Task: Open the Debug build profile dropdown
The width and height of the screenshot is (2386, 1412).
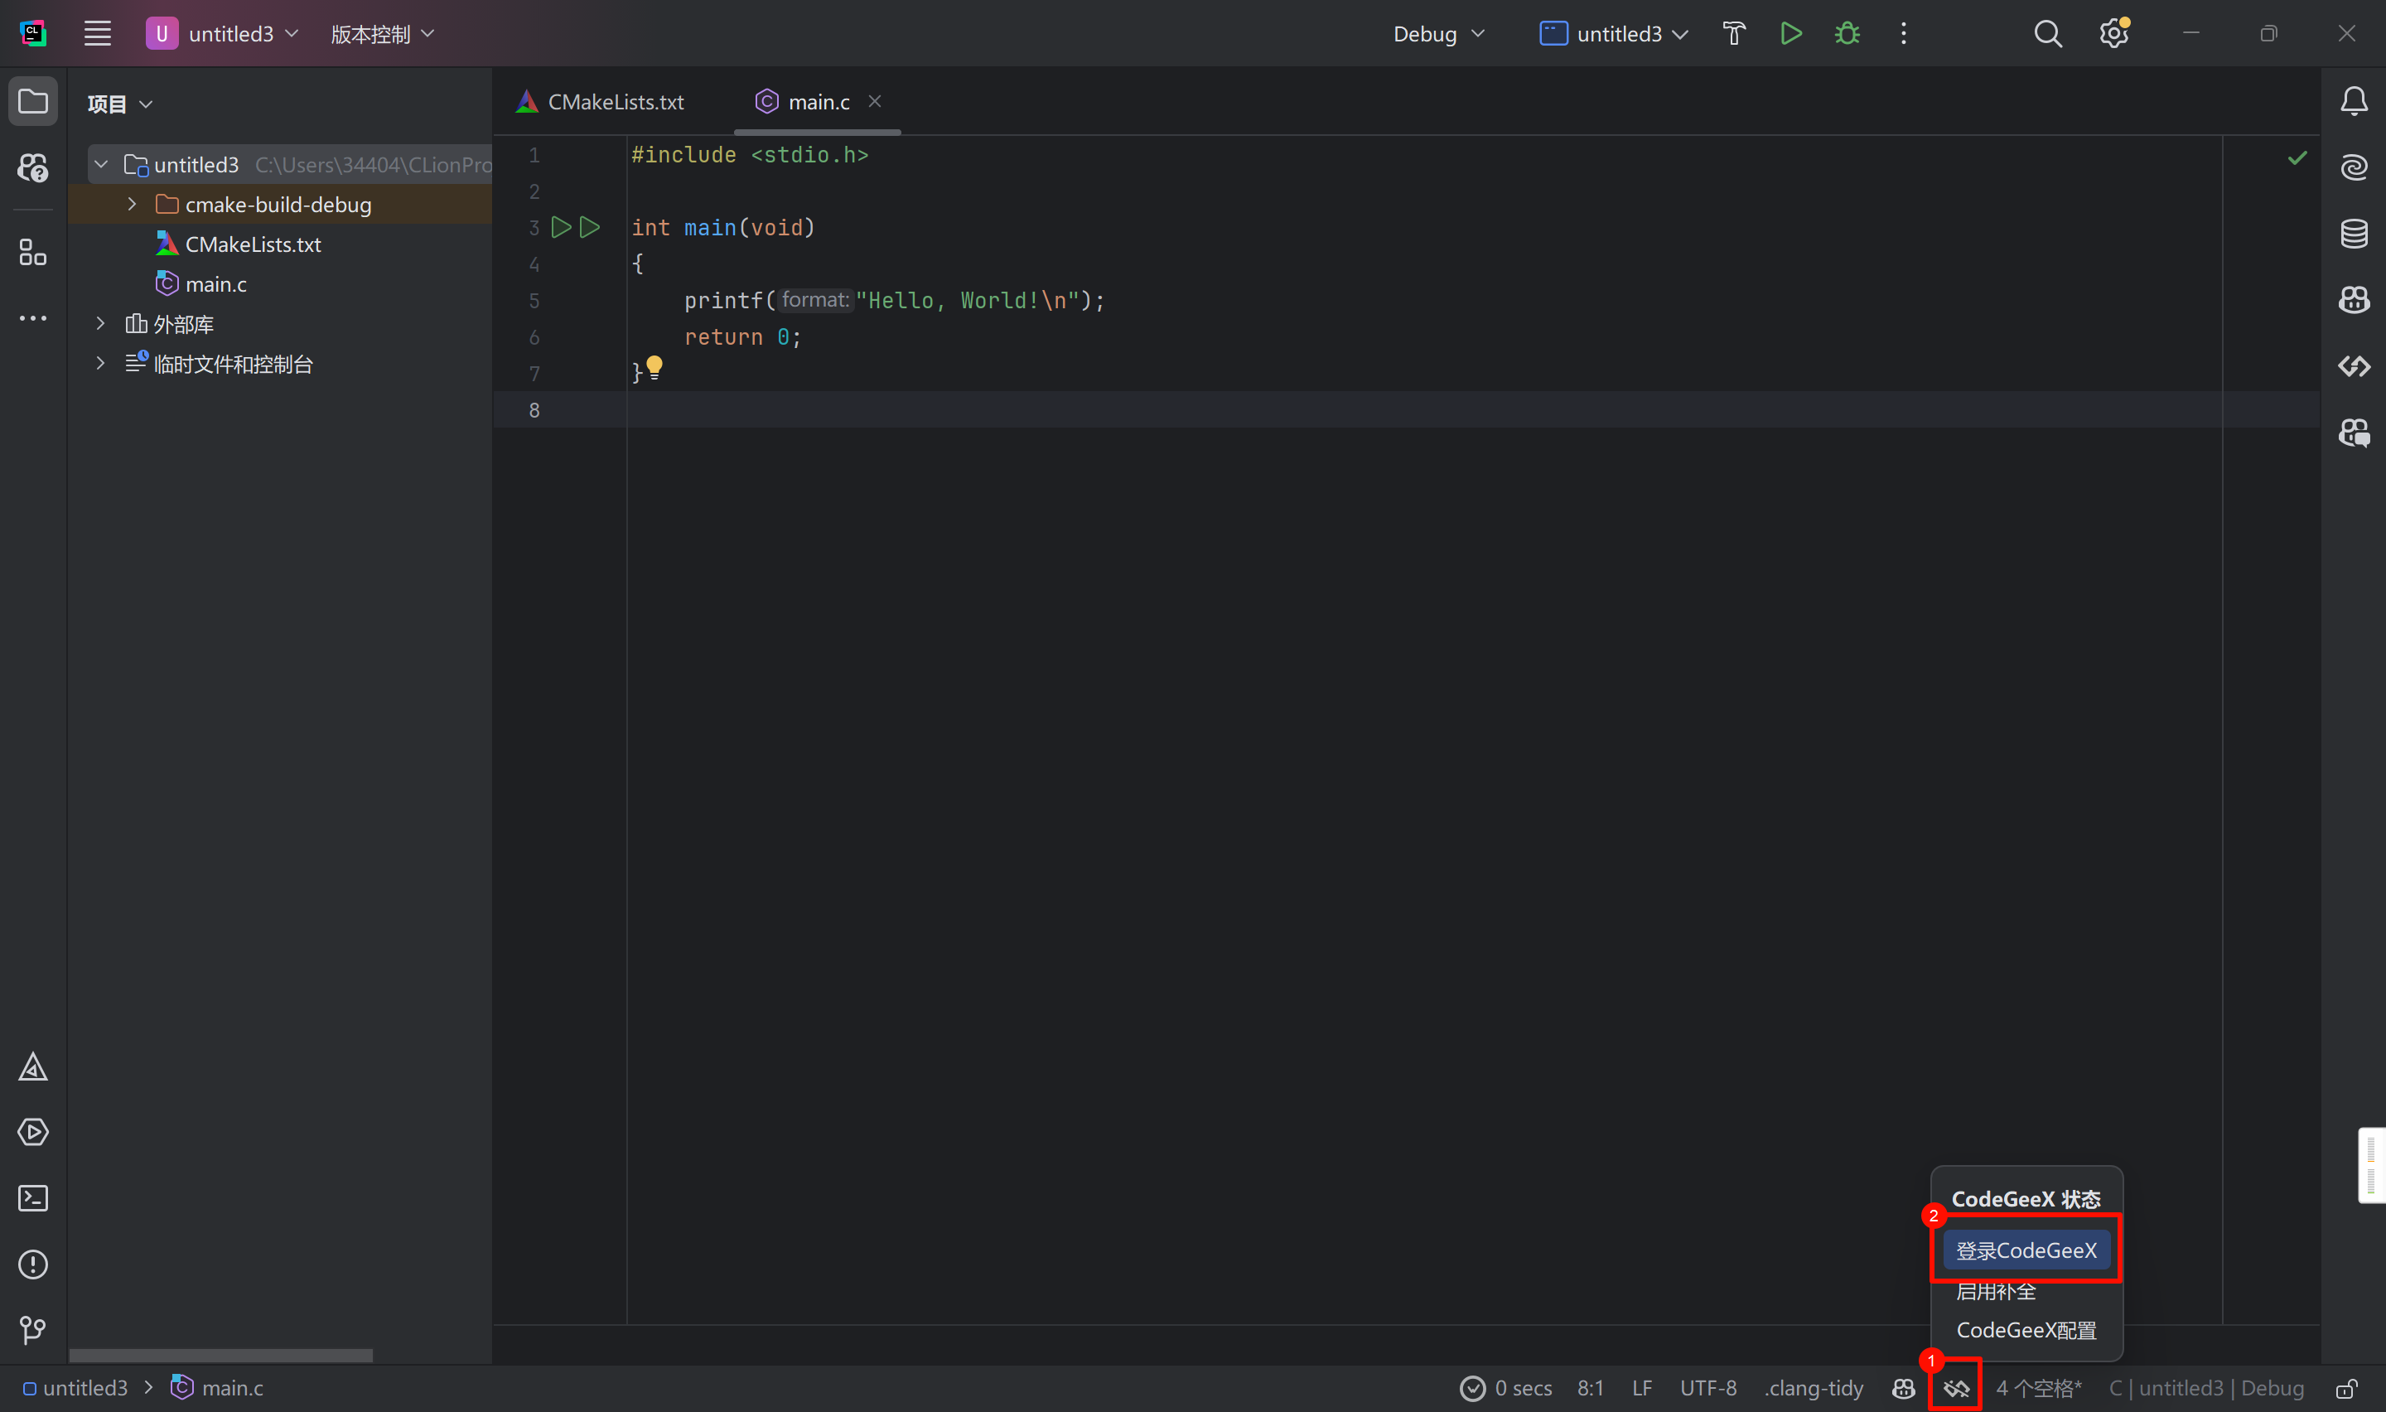Action: (x=1438, y=33)
